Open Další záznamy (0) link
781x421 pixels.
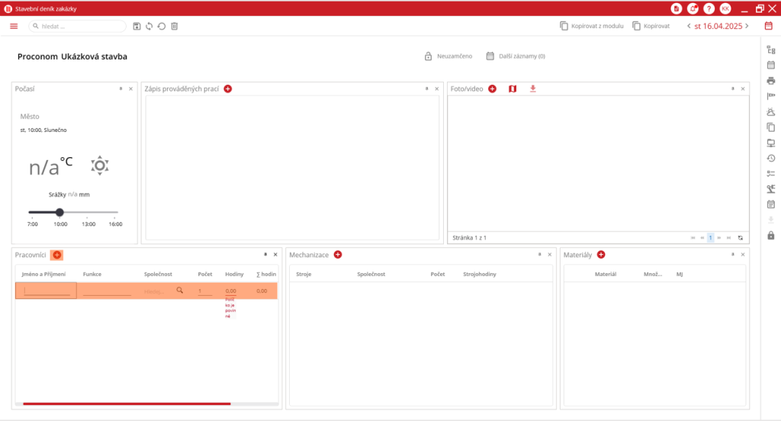(516, 56)
